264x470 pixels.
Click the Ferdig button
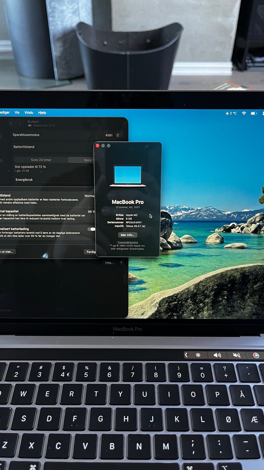(90, 252)
